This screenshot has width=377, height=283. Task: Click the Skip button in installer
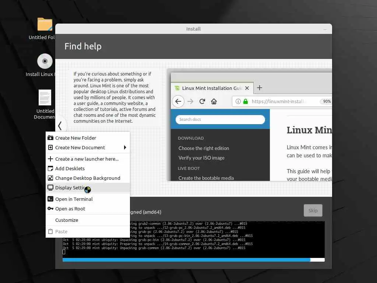click(x=313, y=210)
